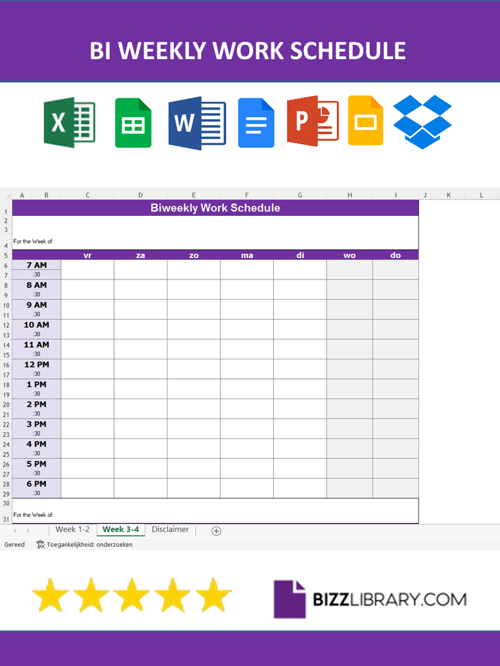
Task: Select row 5 header
Action: click(6, 256)
